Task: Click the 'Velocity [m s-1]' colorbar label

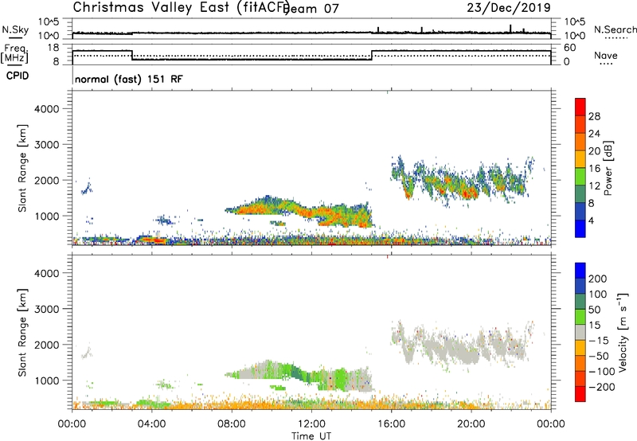Action: (x=622, y=332)
